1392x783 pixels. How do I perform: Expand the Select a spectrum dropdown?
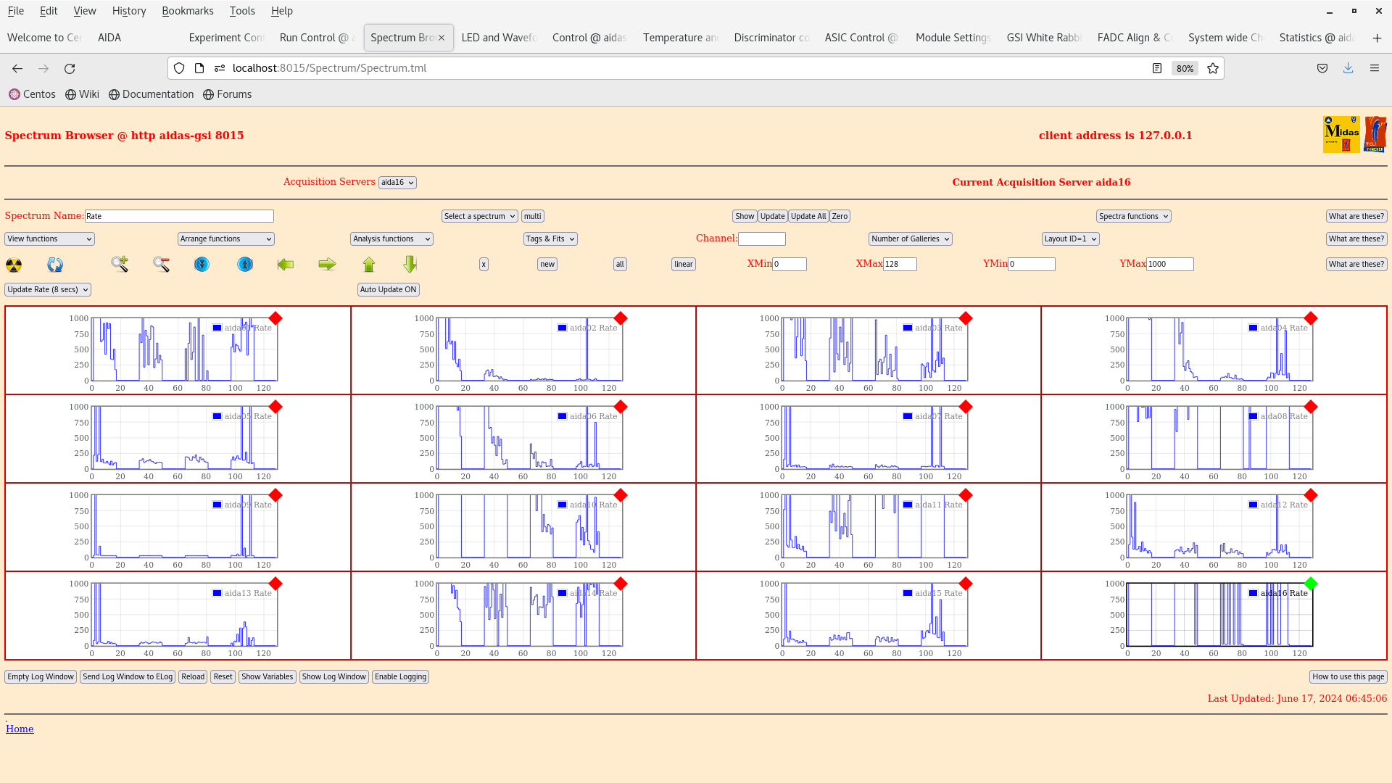click(479, 215)
